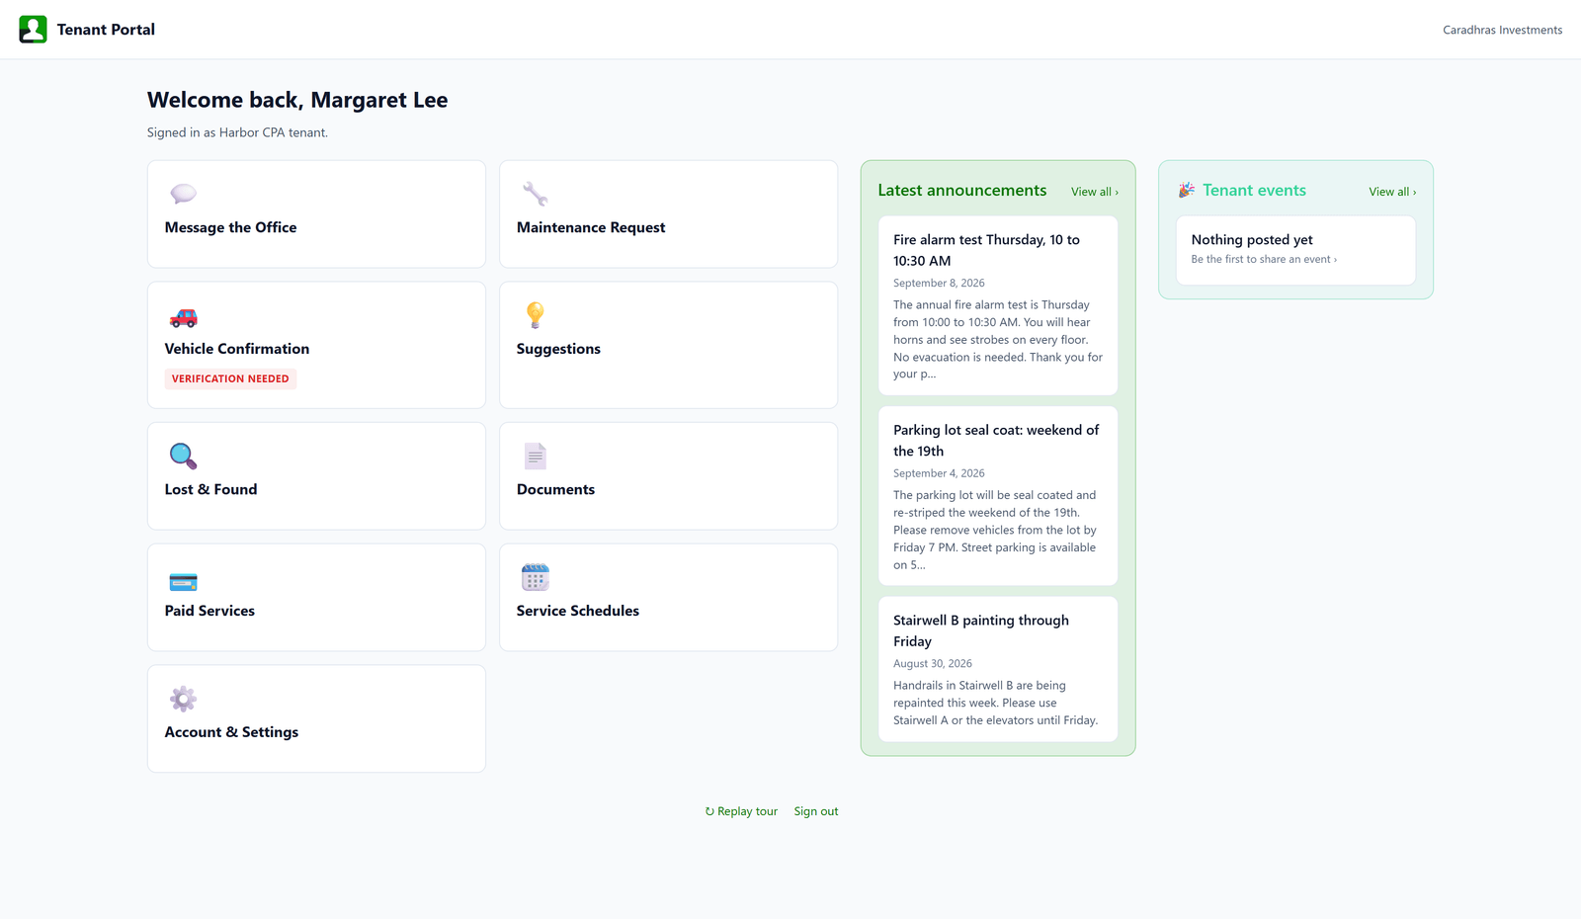Click the Documents page icon

535,456
